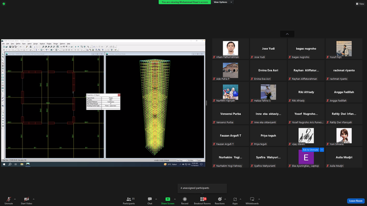
Task: Unmute the microphone in Zoom toolbar
Action: pos(9,200)
